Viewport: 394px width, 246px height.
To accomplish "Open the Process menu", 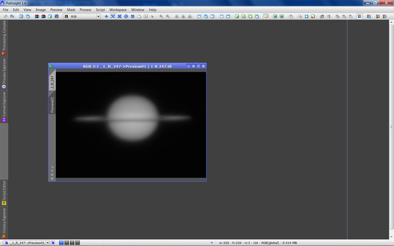I will point(85,10).
